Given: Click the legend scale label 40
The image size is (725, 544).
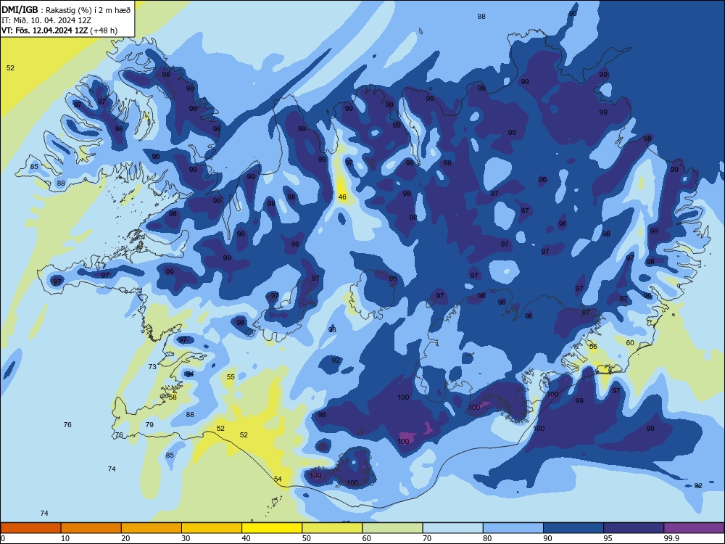Looking at the screenshot, I should point(246,538).
